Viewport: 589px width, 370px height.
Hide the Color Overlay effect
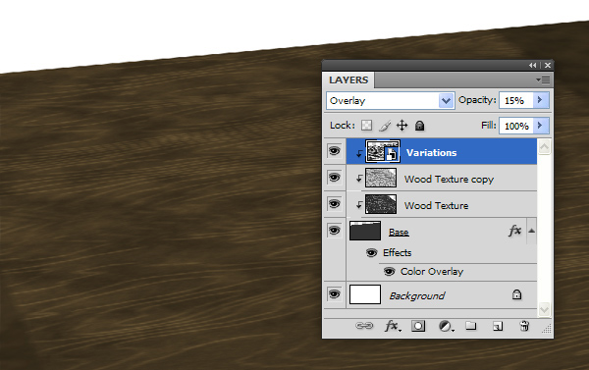coord(389,271)
